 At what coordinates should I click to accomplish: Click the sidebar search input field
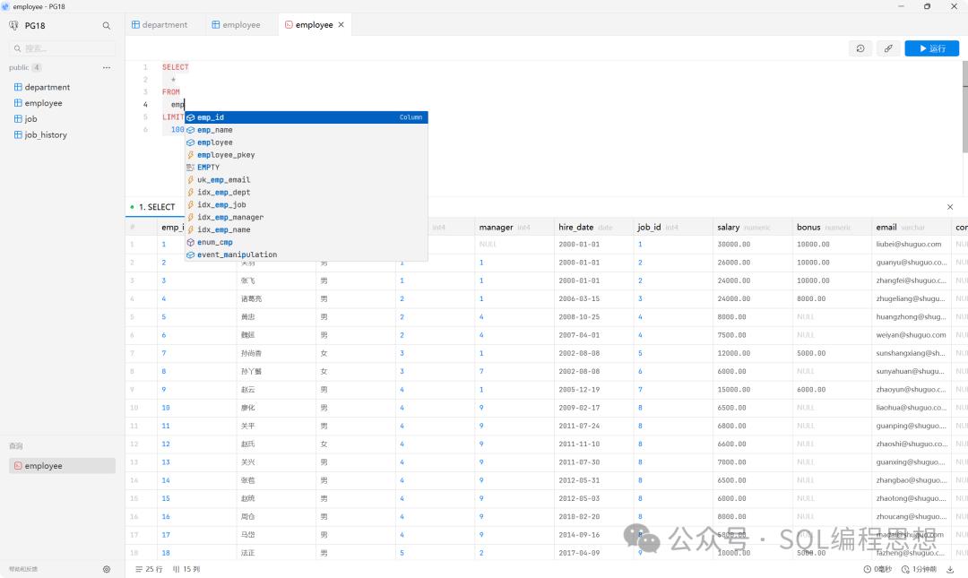click(63, 48)
